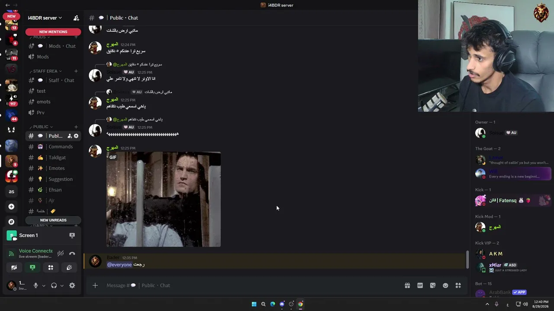Jump to New Unreads
This screenshot has width=554, height=311.
point(53,220)
